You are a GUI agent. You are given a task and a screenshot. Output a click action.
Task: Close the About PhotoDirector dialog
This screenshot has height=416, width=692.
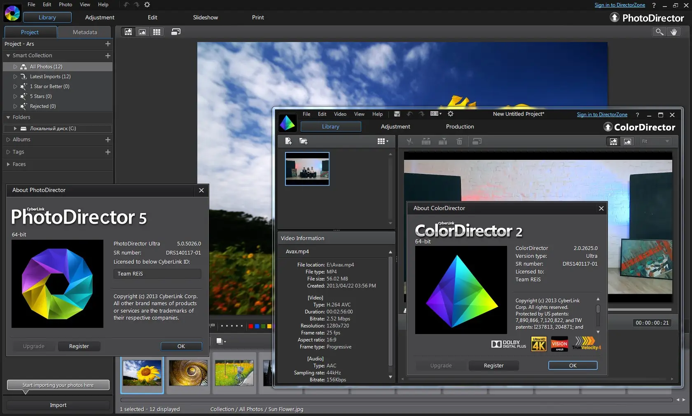click(201, 190)
